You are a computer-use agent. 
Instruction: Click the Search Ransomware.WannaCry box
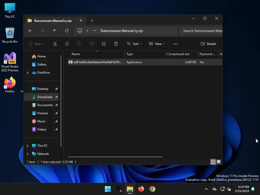(x=201, y=31)
